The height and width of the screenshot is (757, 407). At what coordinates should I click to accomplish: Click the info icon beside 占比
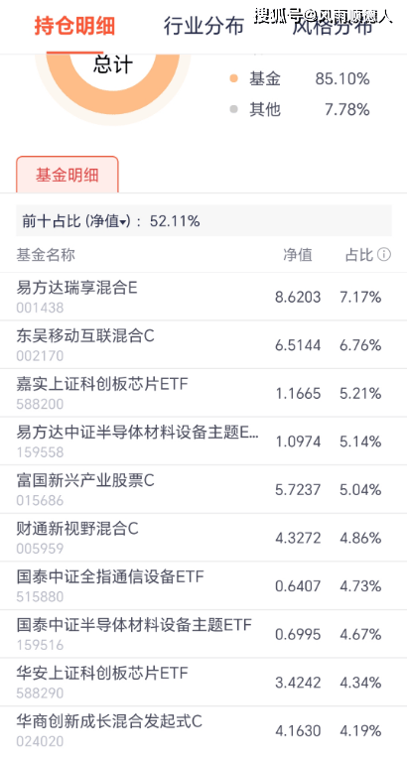point(384,254)
